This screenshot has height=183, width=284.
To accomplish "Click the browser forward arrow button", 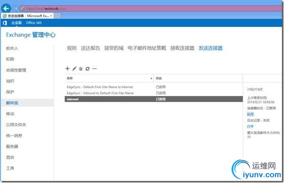I will (16, 8).
